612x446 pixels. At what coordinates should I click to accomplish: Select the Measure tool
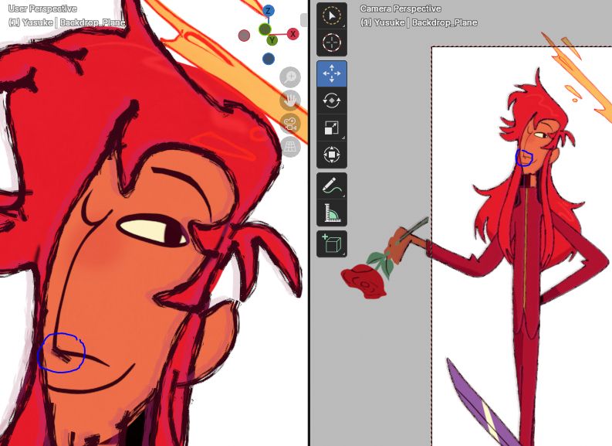[332, 213]
